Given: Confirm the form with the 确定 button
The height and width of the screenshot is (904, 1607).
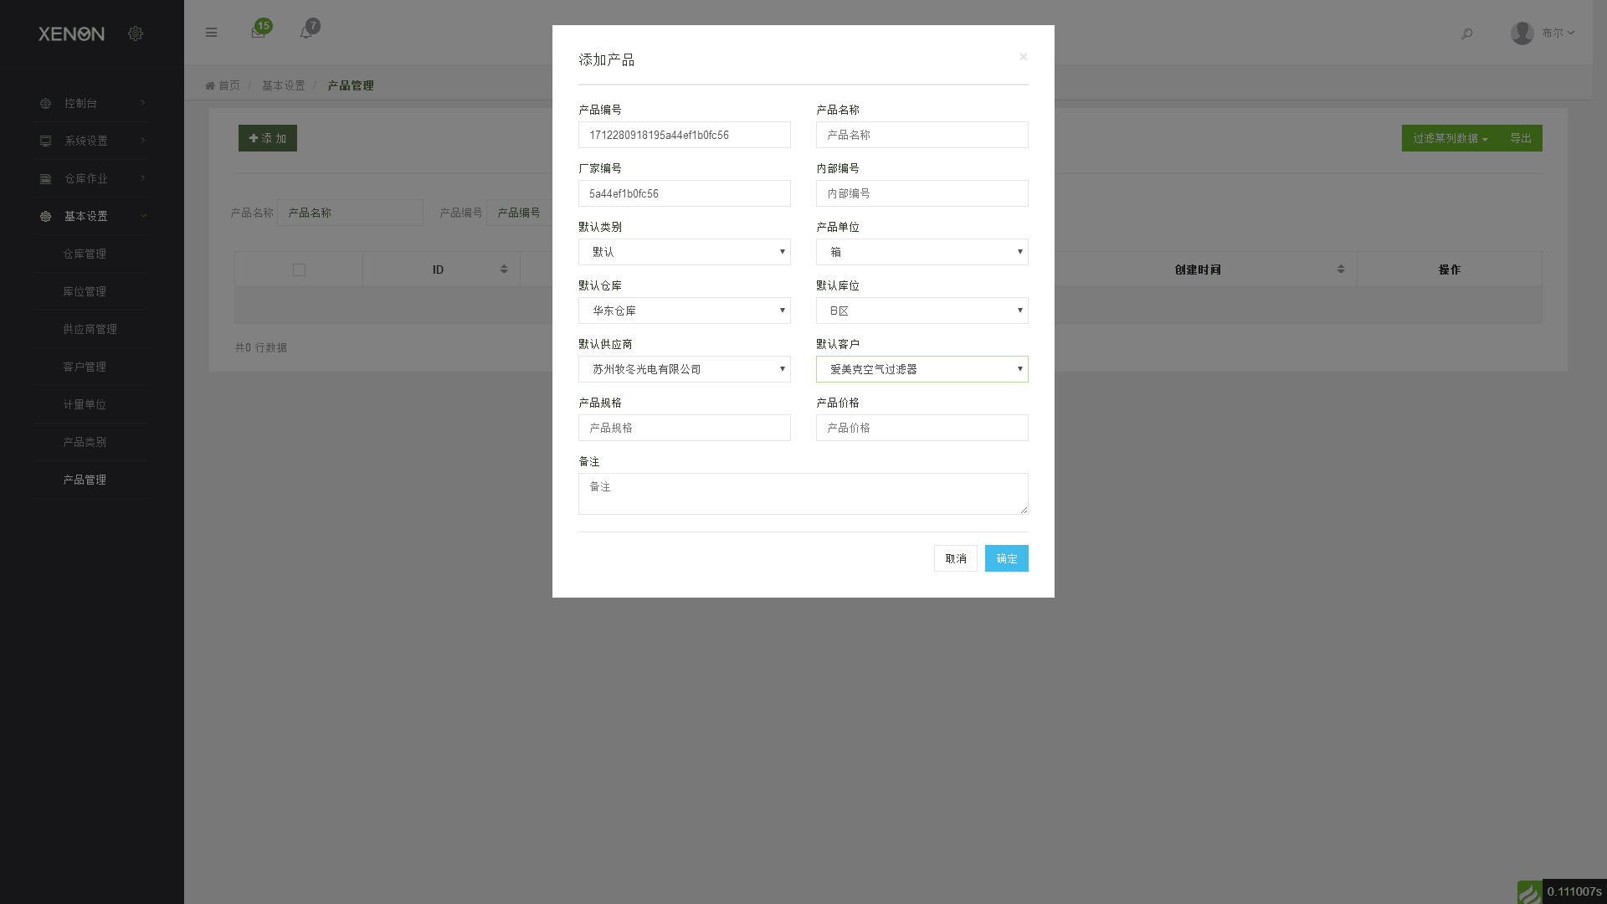Looking at the screenshot, I should click(1006, 558).
